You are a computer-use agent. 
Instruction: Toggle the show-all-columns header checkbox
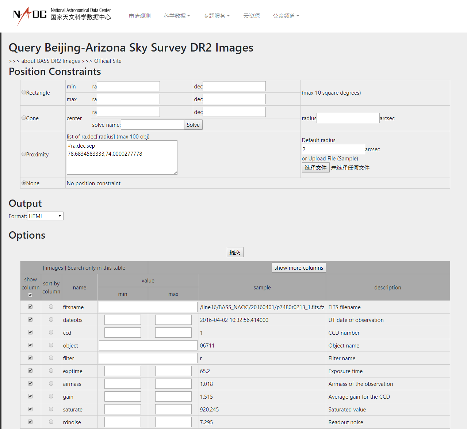pyautogui.click(x=30, y=295)
